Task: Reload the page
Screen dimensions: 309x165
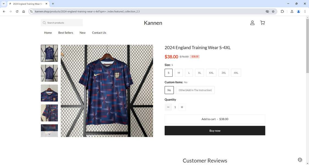Action: point(17,12)
